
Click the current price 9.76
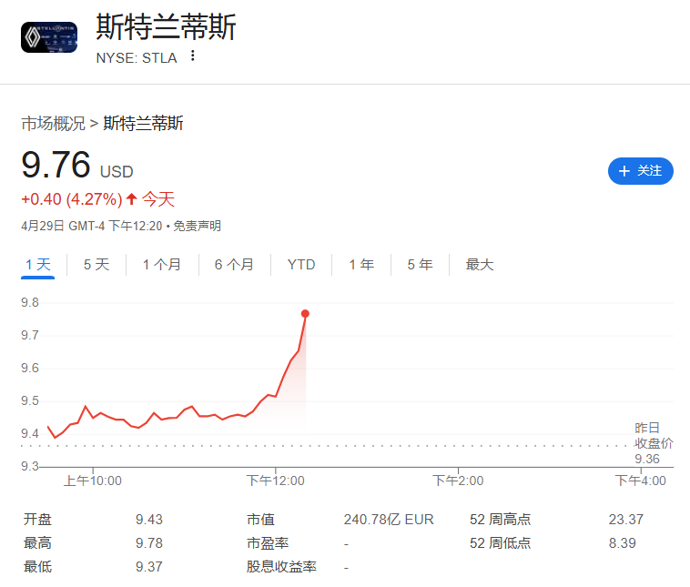pos(56,165)
